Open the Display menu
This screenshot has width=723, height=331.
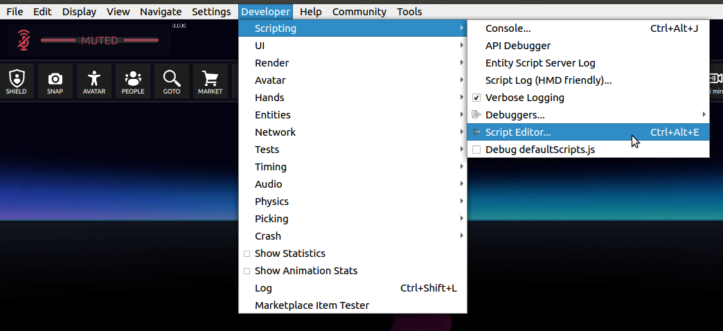coord(80,12)
